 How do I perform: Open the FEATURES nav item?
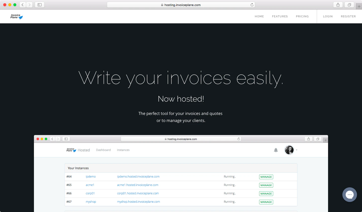point(280,16)
